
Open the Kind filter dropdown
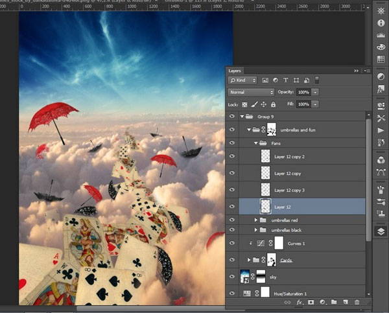[242, 80]
